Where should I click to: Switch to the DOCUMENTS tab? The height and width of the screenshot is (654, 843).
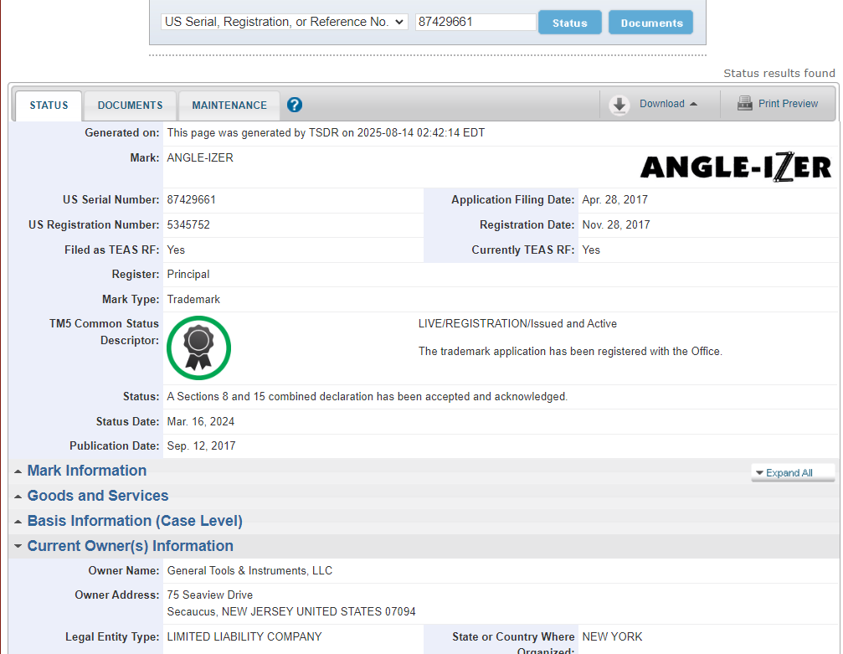(130, 106)
